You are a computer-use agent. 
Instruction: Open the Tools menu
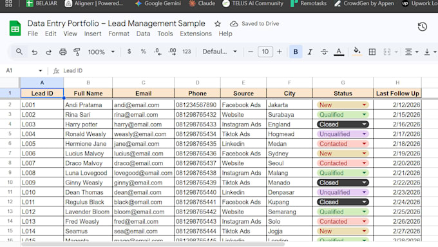pos(165,34)
